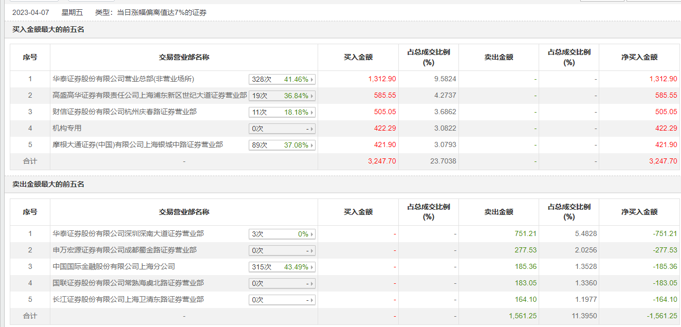Expand 0次 dropdown for 申万宏源证券成都蜀金路
681x327 pixels.
tap(282, 250)
